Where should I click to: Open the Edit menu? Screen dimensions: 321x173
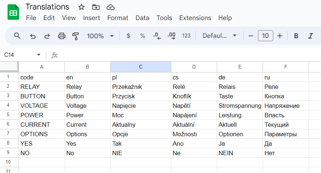point(49,18)
